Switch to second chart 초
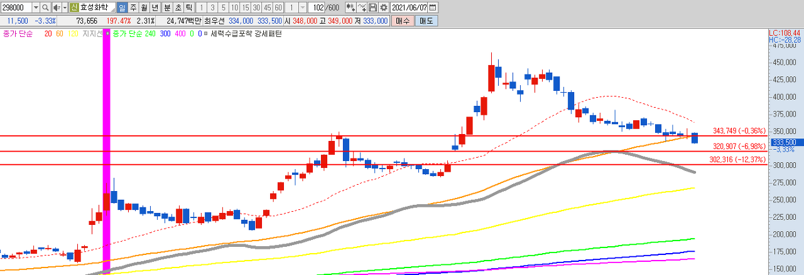Image resolution: width=804 pixels, height=275 pixels. (178, 8)
